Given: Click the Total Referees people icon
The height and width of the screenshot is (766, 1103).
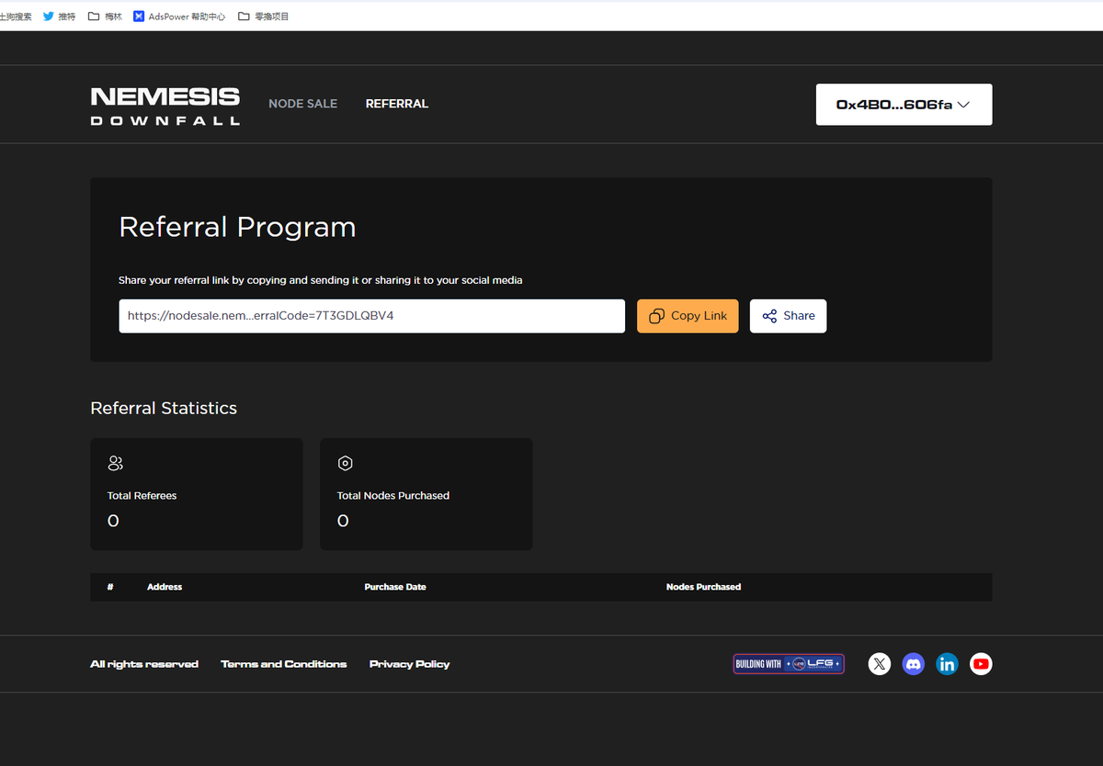Looking at the screenshot, I should click(115, 463).
